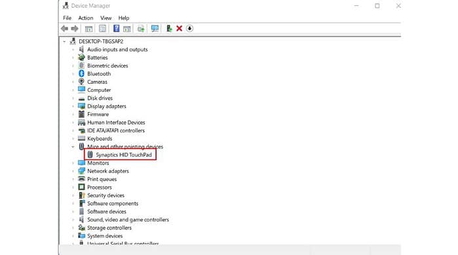Open the Action menu
Screen dimensions: 458x255
point(86,18)
